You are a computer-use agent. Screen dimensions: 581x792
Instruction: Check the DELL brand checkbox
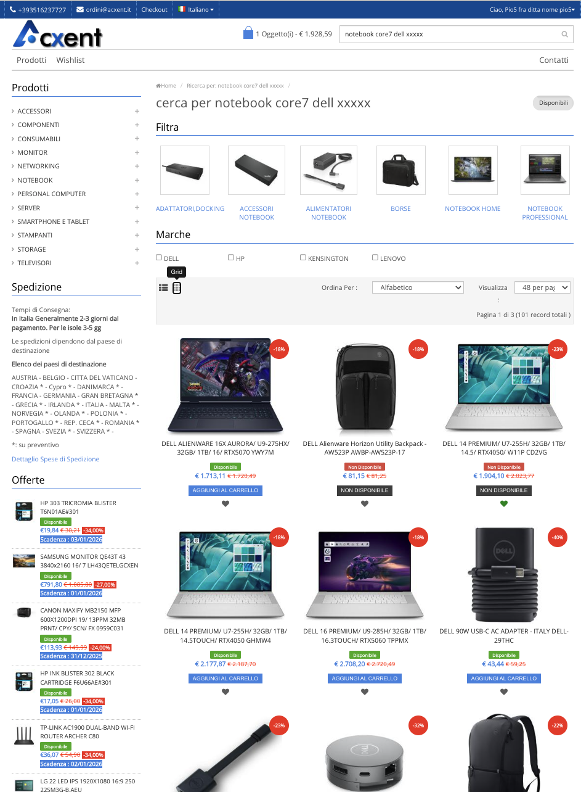pos(159,257)
